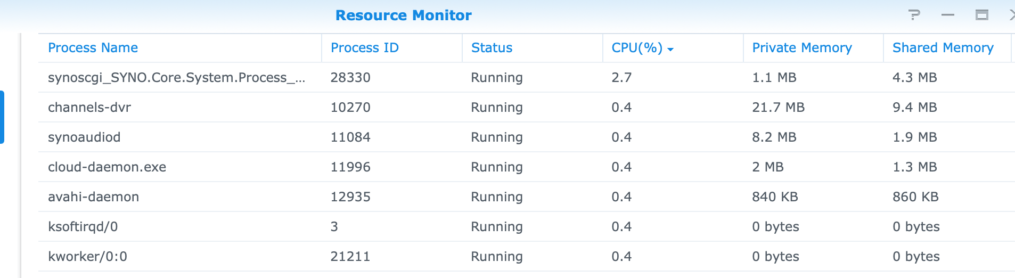Select the cloud-daemon.exe process
1015x278 pixels.
(107, 167)
